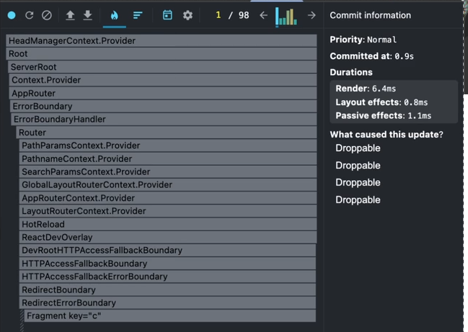Click the last Droppable update cause
The width and height of the screenshot is (468, 332).
point(358,199)
